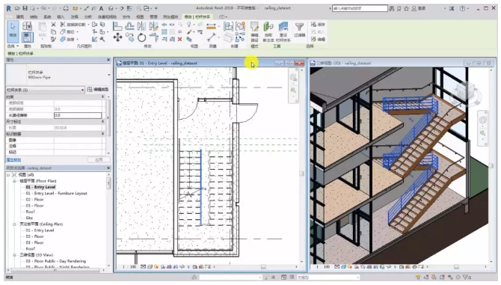Close the Properties palette
Viewport: 501px width, 285px height.
click(x=108, y=60)
